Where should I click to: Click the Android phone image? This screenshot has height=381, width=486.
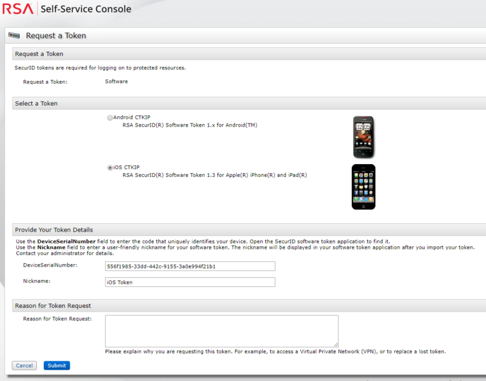tap(363, 137)
